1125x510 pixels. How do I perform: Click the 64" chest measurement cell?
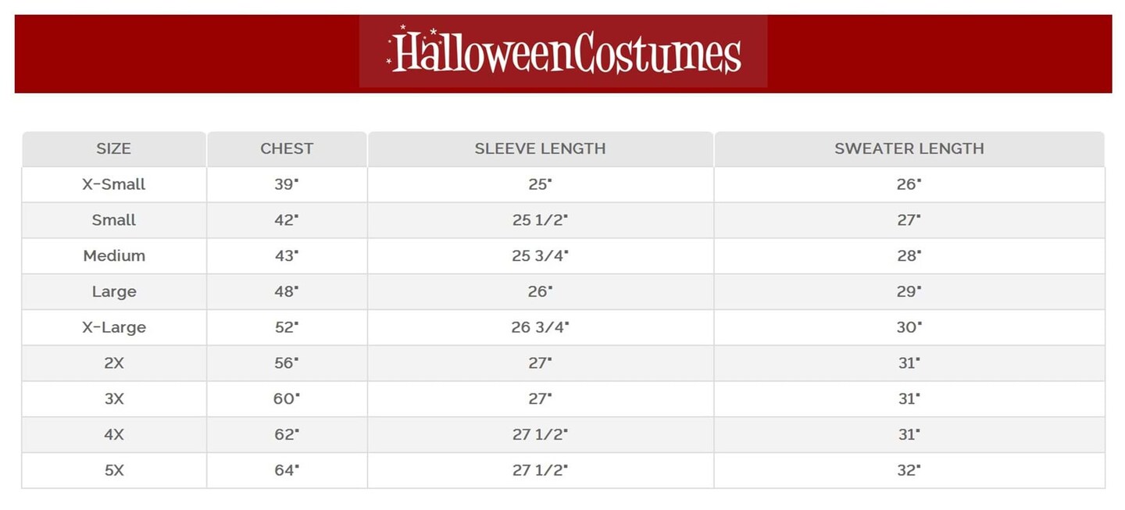tap(287, 470)
